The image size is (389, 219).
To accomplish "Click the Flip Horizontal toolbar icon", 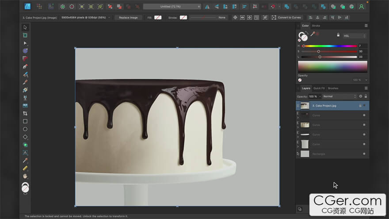I will (x=208, y=7).
